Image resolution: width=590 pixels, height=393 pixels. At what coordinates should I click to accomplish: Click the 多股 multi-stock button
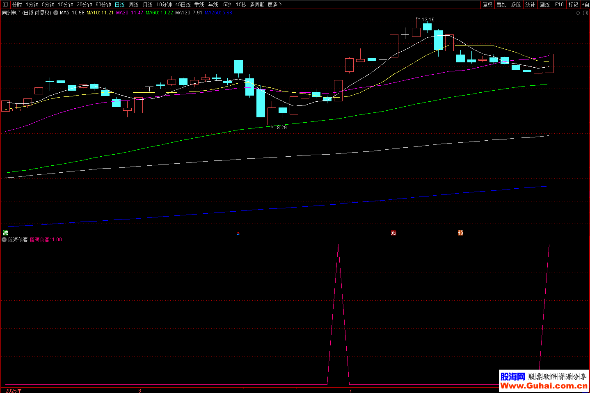tap(516, 5)
